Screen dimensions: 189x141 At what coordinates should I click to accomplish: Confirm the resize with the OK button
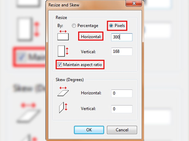[89, 130]
